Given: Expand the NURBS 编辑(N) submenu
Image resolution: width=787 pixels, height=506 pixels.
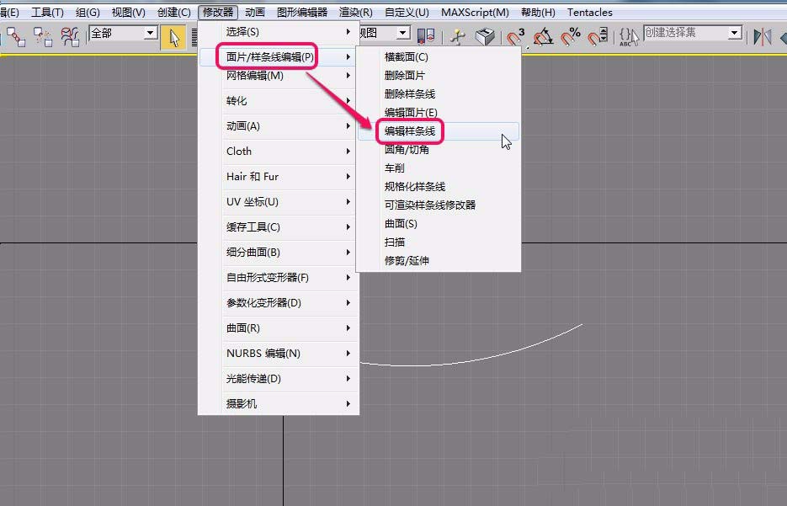Looking at the screenshot, I should pyautogui.click(x=279, y=353).
